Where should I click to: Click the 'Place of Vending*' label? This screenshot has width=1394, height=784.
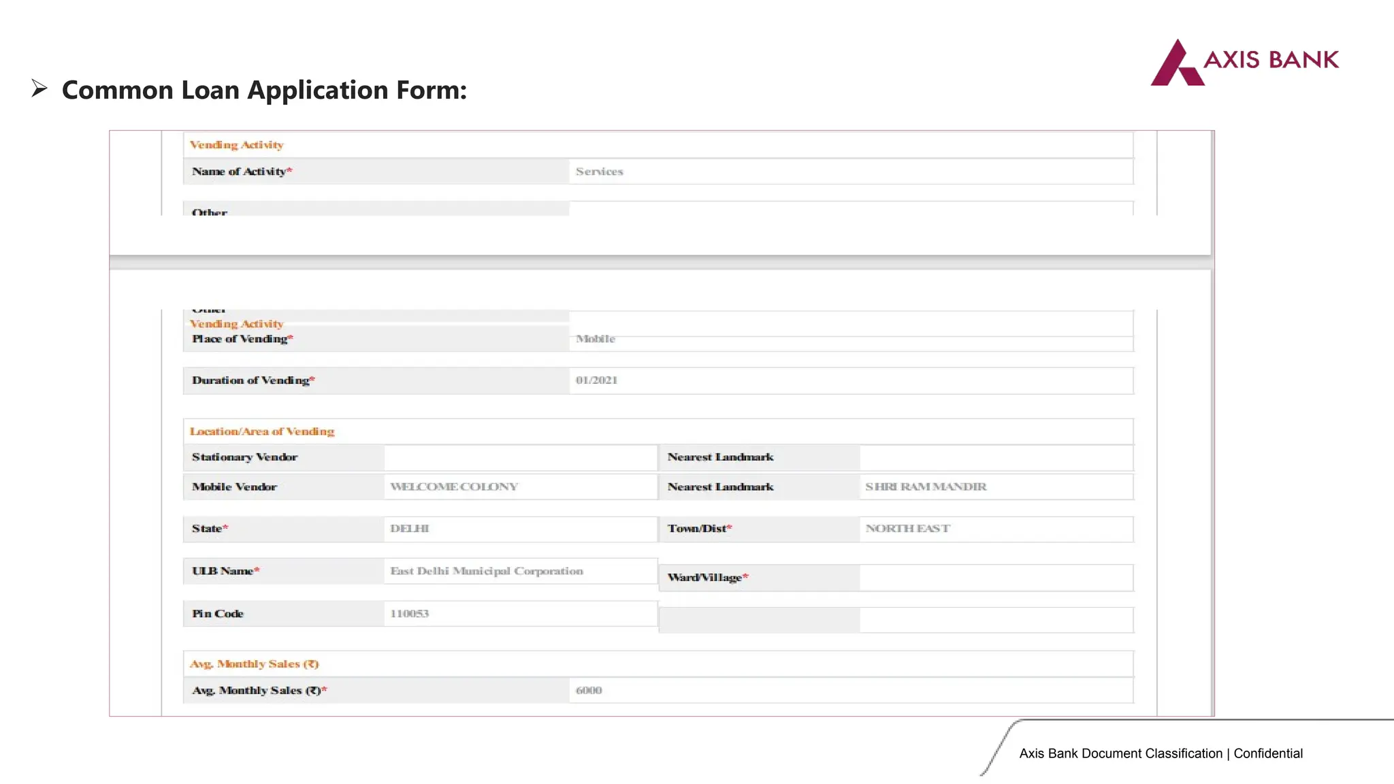[242, 339]
